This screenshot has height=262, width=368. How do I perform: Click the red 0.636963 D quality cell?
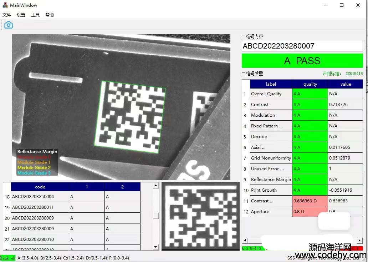tap(310, 201)
